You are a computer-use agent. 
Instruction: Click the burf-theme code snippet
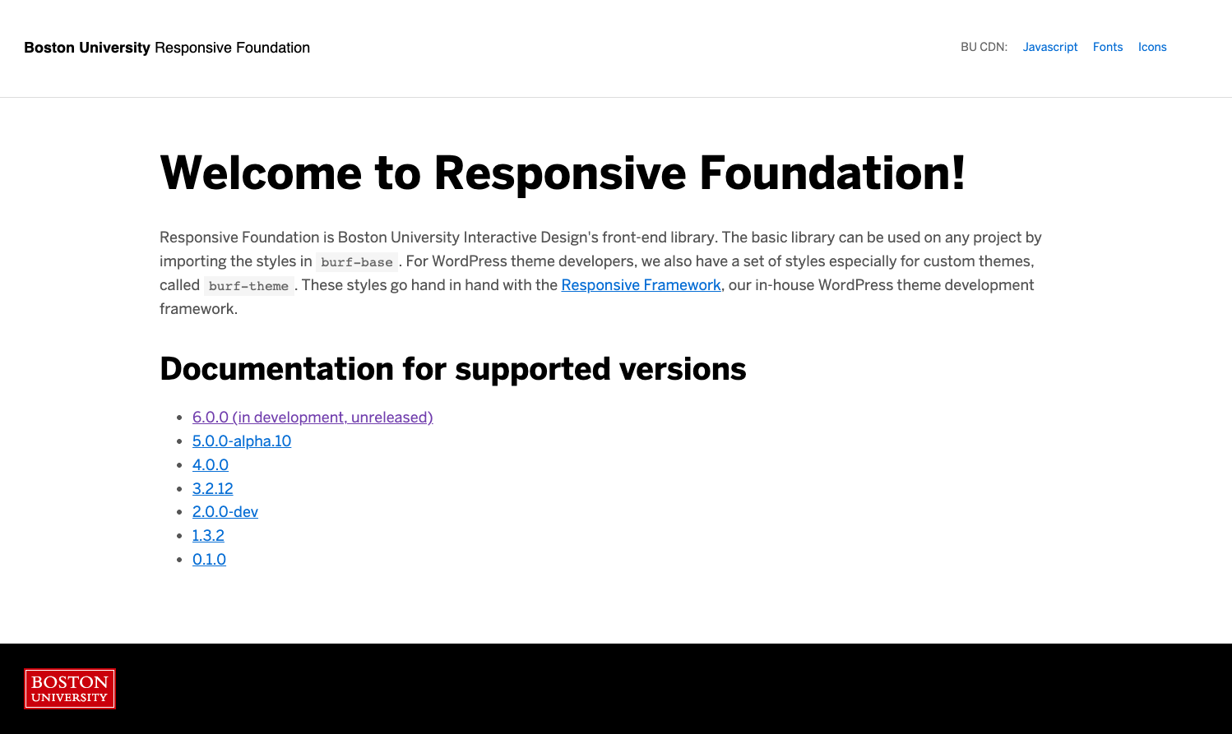coord(248,286)
